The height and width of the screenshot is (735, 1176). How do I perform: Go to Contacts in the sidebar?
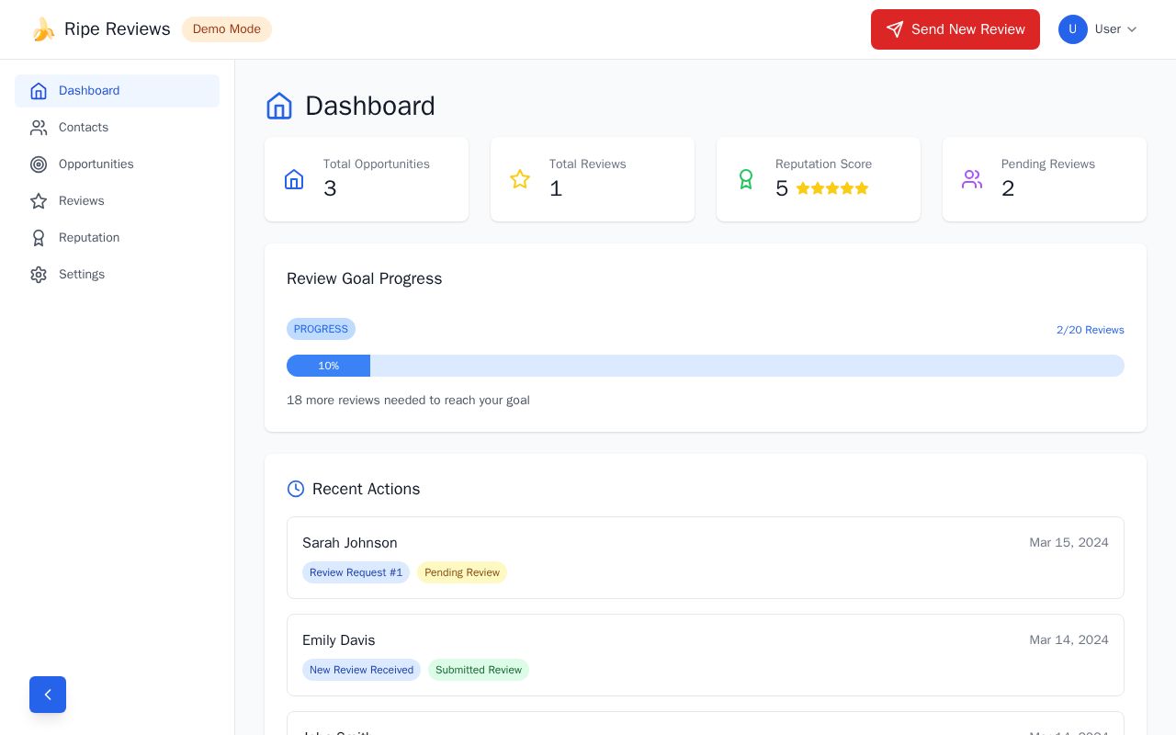coord(117,128)
